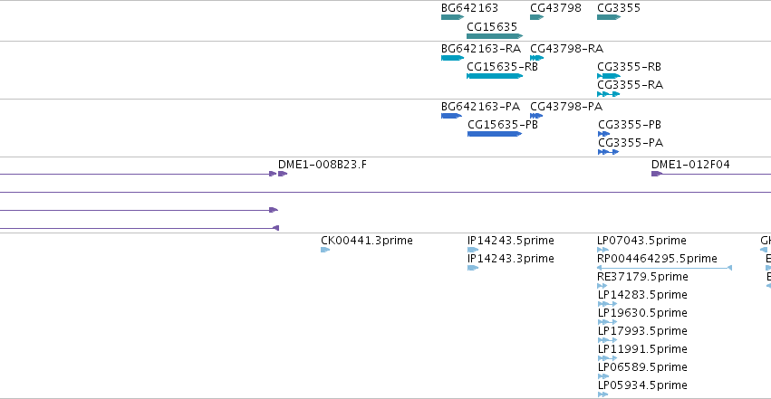Click the LP17993.5prime EST label

[x=642, y=331]
